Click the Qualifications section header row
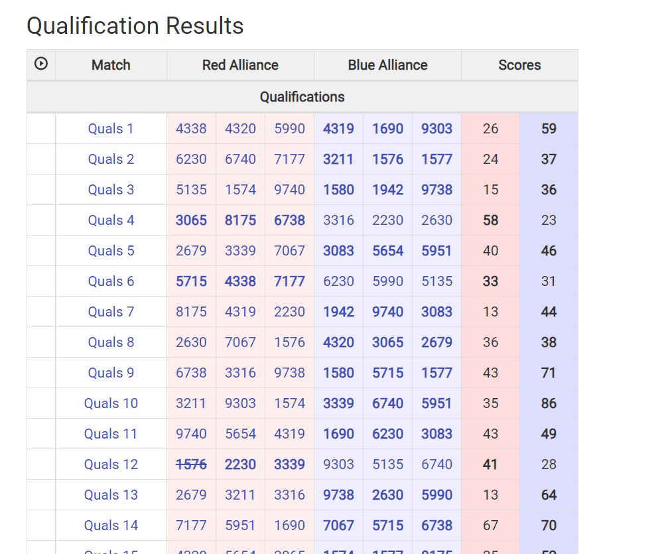Screen dimensions: 664x554 302,97
